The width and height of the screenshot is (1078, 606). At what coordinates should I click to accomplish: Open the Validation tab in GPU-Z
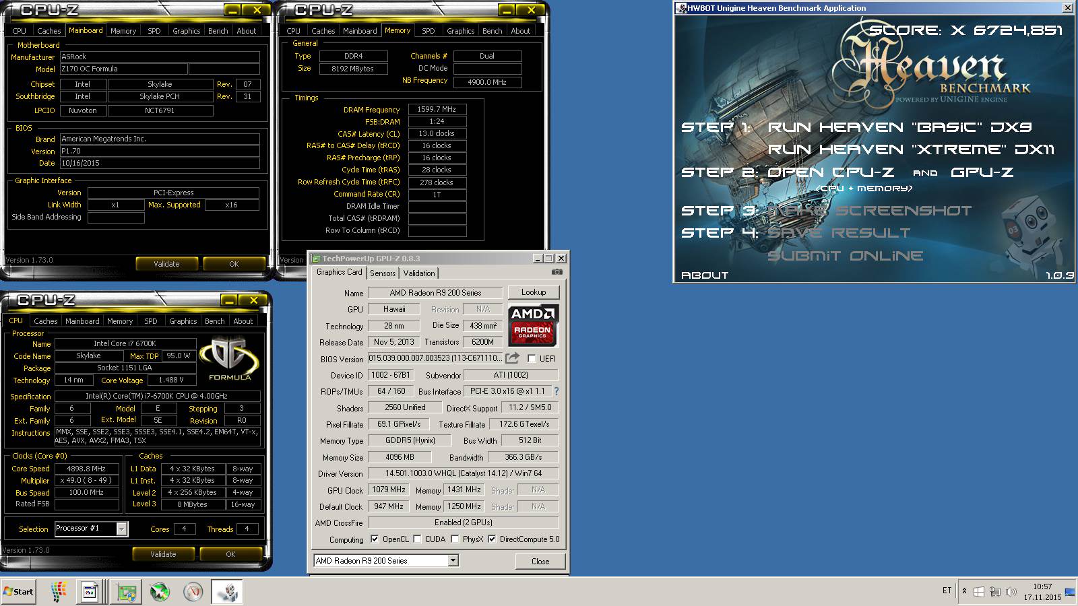[x=419, y=273]
